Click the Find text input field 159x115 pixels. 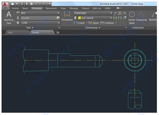(39, 18)
